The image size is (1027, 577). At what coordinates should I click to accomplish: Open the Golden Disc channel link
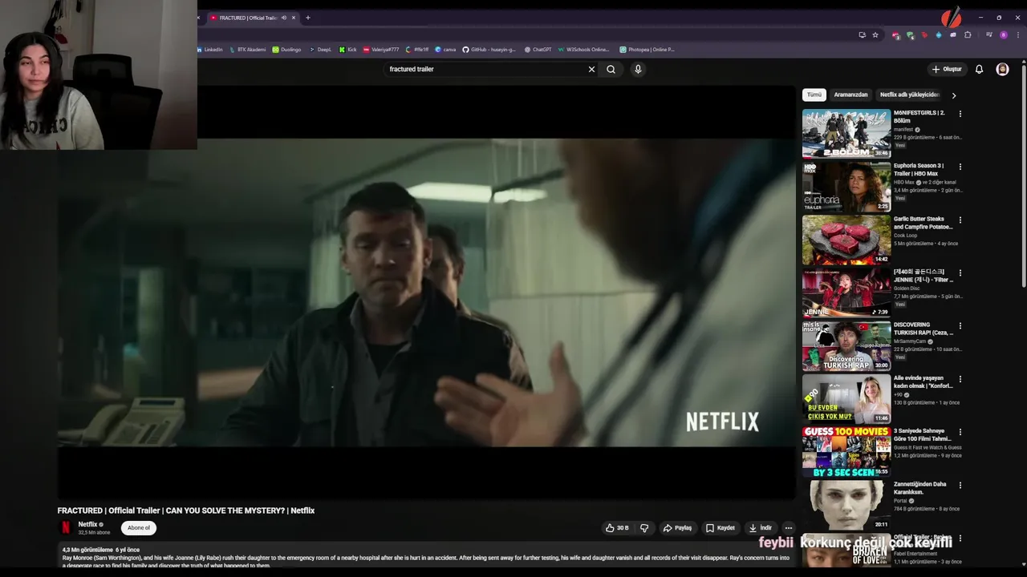906,288
